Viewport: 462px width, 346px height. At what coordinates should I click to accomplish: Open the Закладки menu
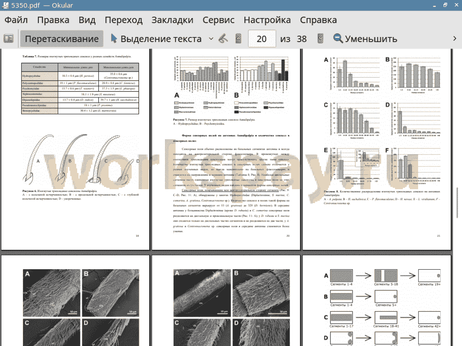click(172, 20)
